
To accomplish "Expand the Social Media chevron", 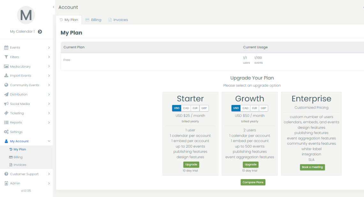I will point(49,104).
